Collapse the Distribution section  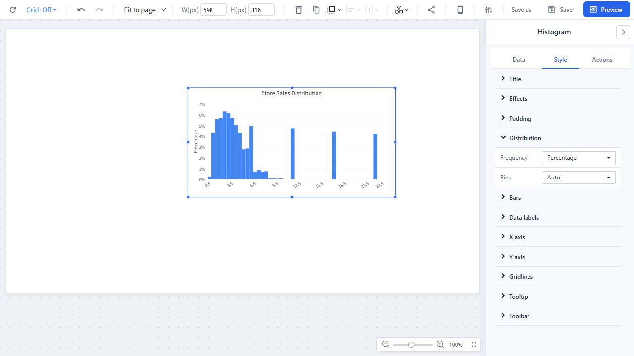[558, 138]
